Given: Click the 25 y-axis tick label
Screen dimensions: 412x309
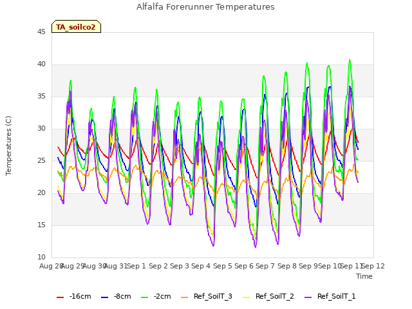Looking at the screenshot, I should 41,160.
